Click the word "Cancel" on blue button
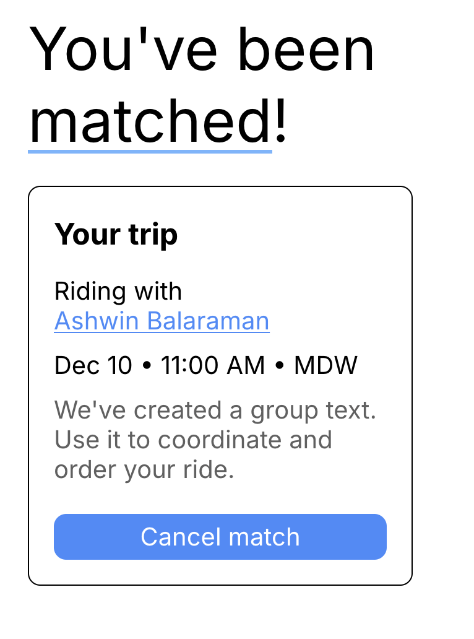The width and height of the screenshot is (474, 639). coord(177,537)
